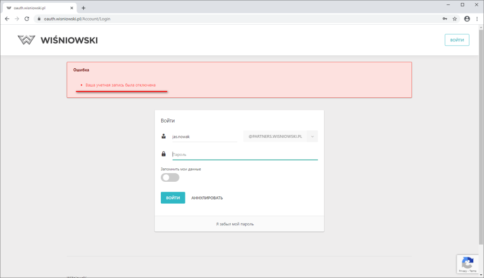Click the АННУЛИРОВАТЬ cancel button
The width and height of the screenshot is (484, 278).
(x=207, y=198)
